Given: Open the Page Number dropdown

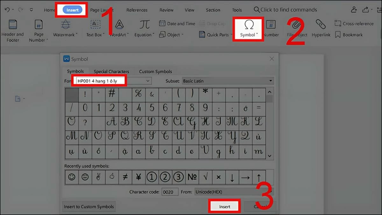Looking at the screenshot, I should [47, 40].
